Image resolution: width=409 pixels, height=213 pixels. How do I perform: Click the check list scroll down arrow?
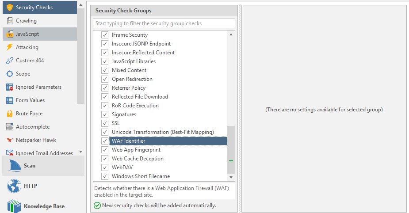231,177
